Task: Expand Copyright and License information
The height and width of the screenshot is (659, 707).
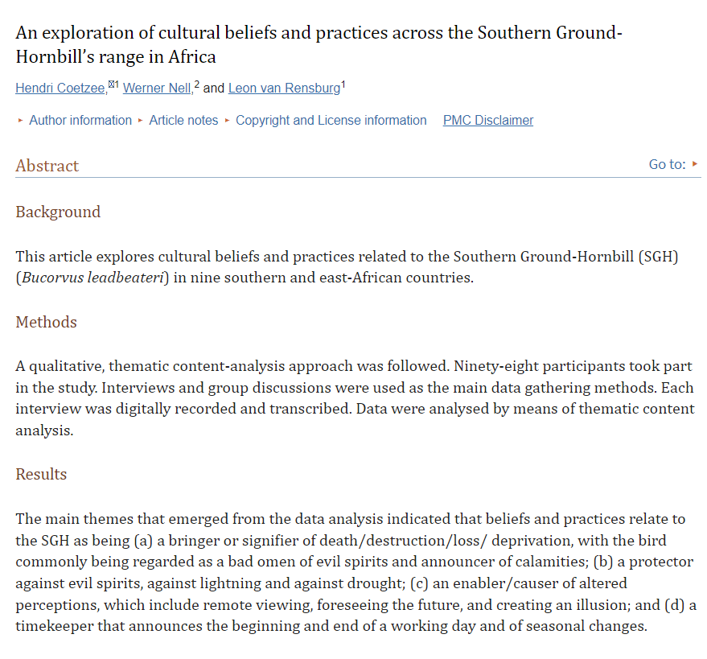Action: point(331,121)
